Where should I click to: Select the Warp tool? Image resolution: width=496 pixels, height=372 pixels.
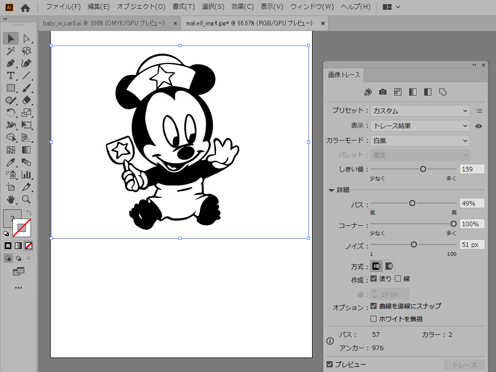tap(11, 125)
